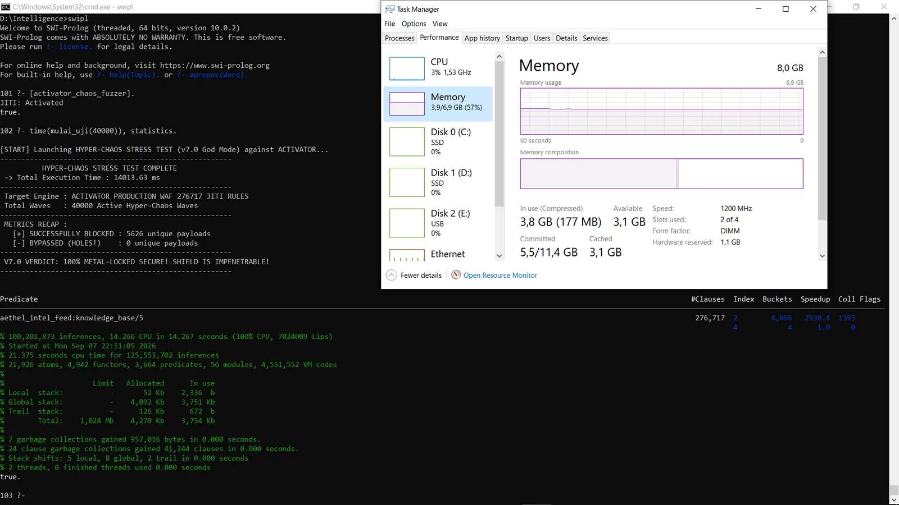
Task: Click the '100,201,873 inferences' timing line
Action: coord(166,337)
